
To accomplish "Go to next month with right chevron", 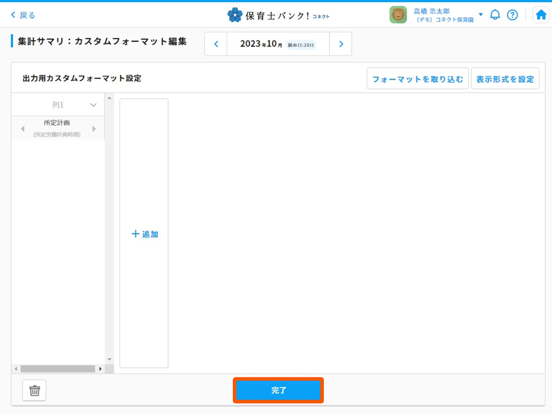I will 341,44.
